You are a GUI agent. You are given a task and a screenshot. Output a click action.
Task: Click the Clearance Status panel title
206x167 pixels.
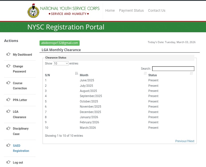pyautogui.click(x=56, y=58)
